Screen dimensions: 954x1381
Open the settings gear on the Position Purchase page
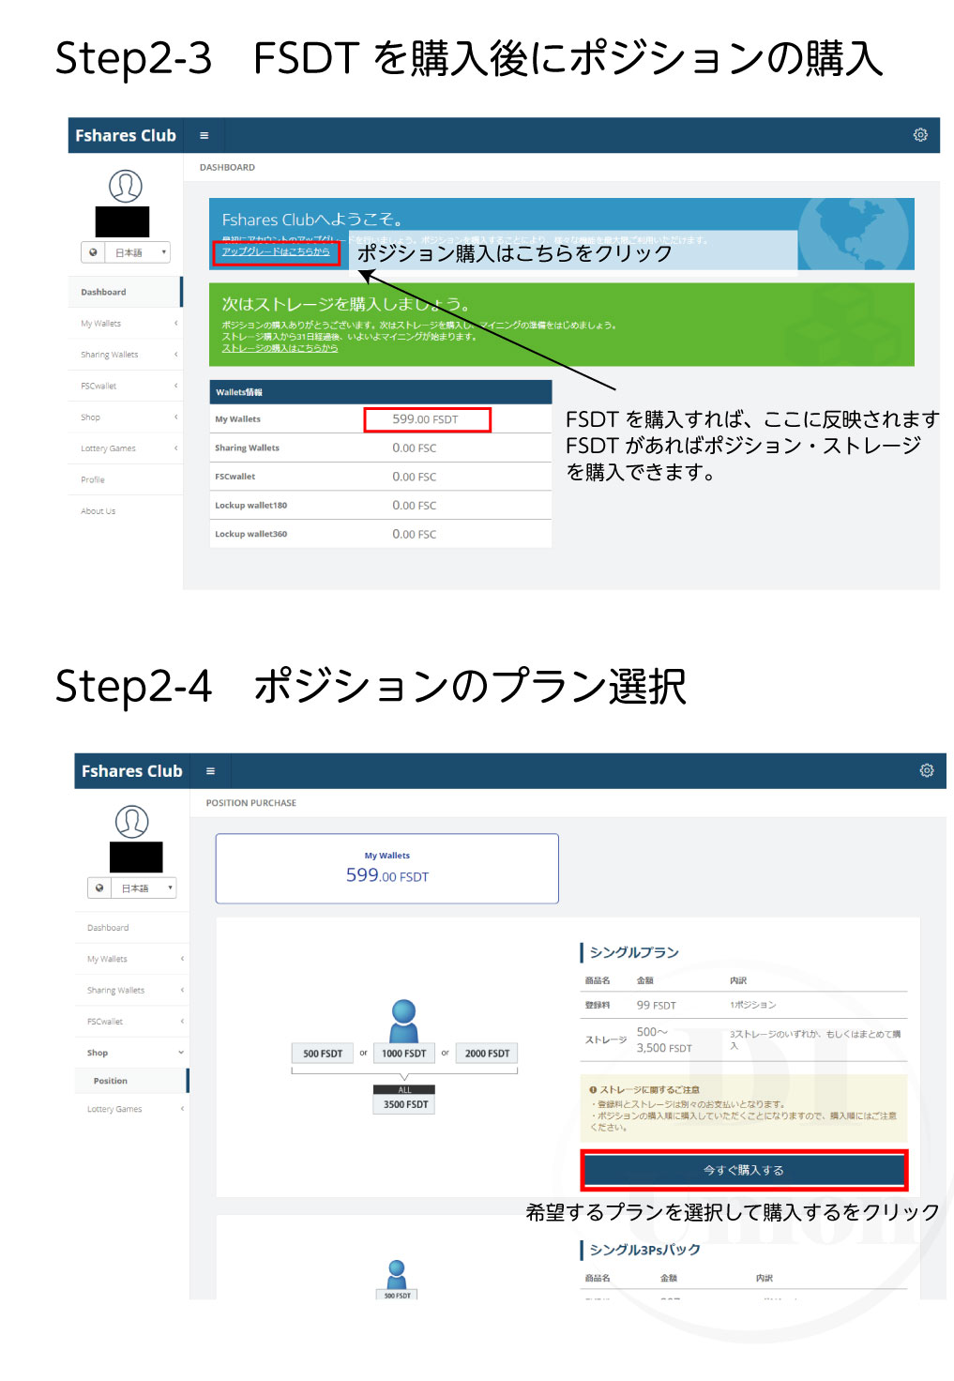coord(927,770)
